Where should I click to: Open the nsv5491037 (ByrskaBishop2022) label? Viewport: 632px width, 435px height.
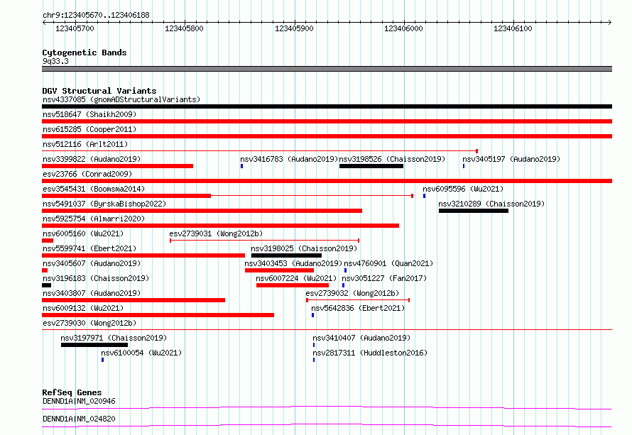(x=104, y=204)
